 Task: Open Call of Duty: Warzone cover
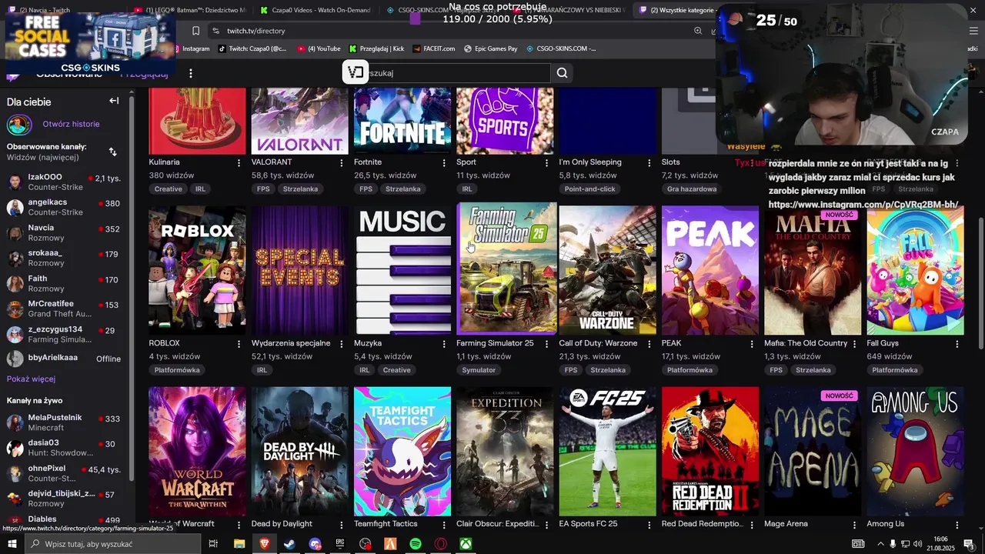tap(608, 270)
